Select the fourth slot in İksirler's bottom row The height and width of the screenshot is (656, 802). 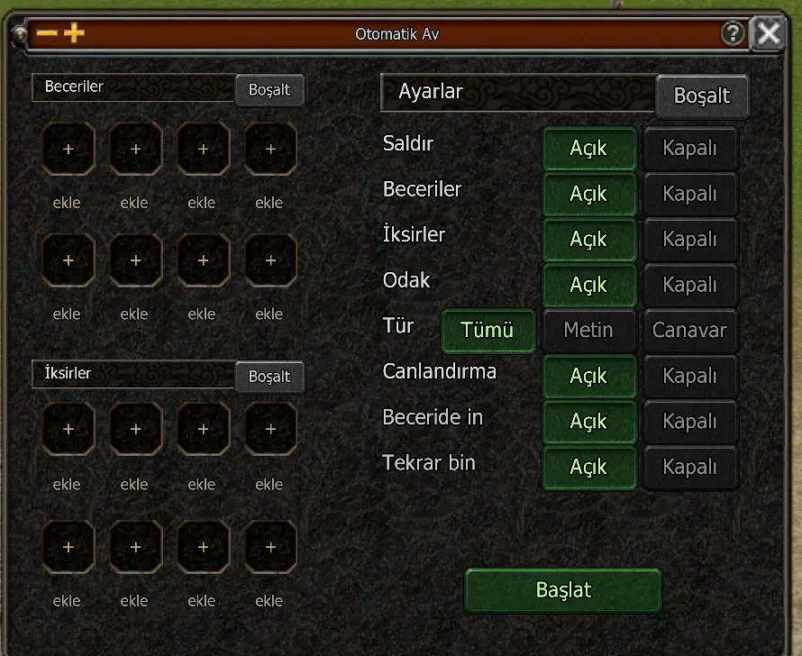point(270,547)
